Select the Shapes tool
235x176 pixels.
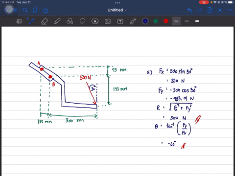tap(70, 21)
